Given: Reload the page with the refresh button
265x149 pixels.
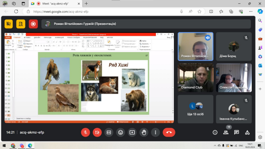Looking at the screenshot, I should coord(16,12).
